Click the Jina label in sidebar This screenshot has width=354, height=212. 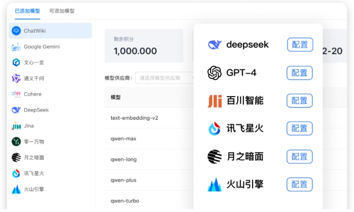(29, 126)
